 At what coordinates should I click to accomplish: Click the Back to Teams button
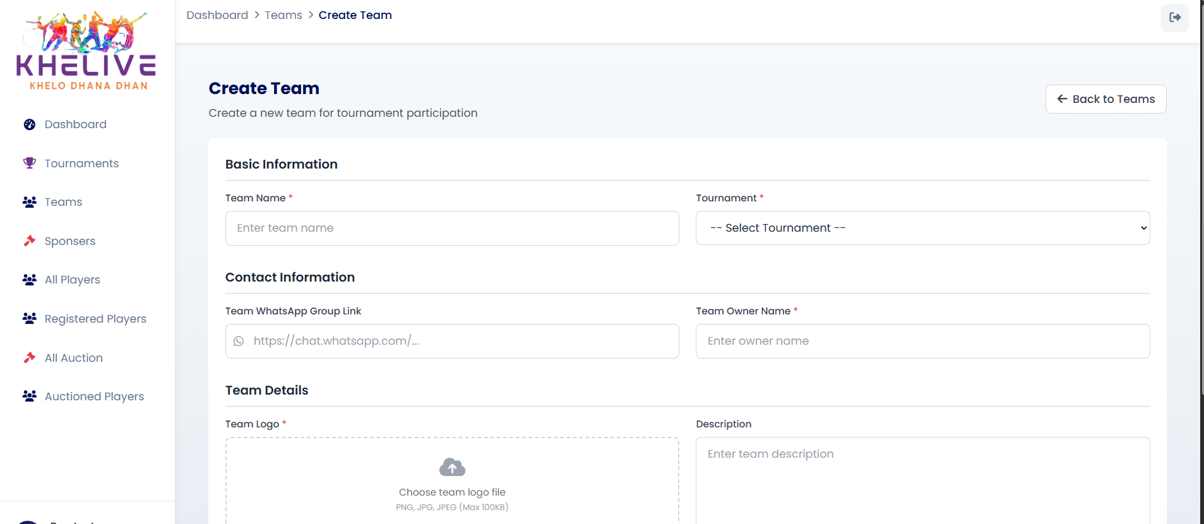pyautogui.click(x=1106, y=99)
